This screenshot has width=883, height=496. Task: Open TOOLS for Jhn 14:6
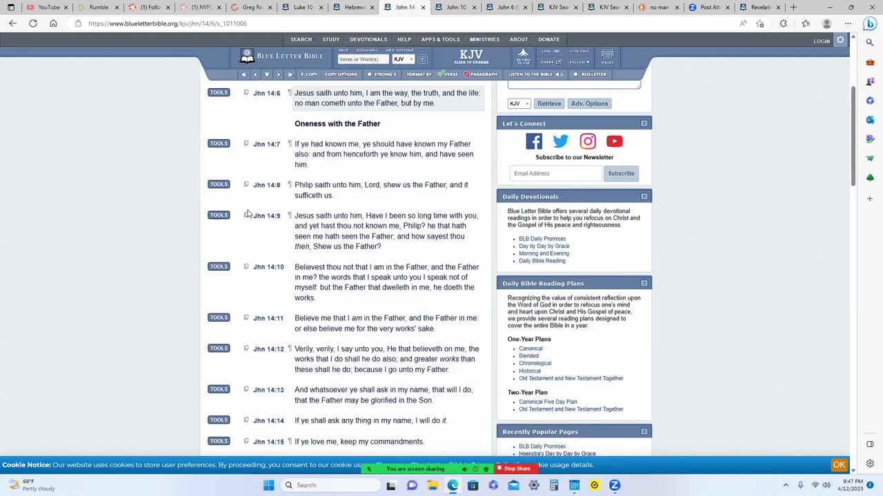click(x=219, y=92)
